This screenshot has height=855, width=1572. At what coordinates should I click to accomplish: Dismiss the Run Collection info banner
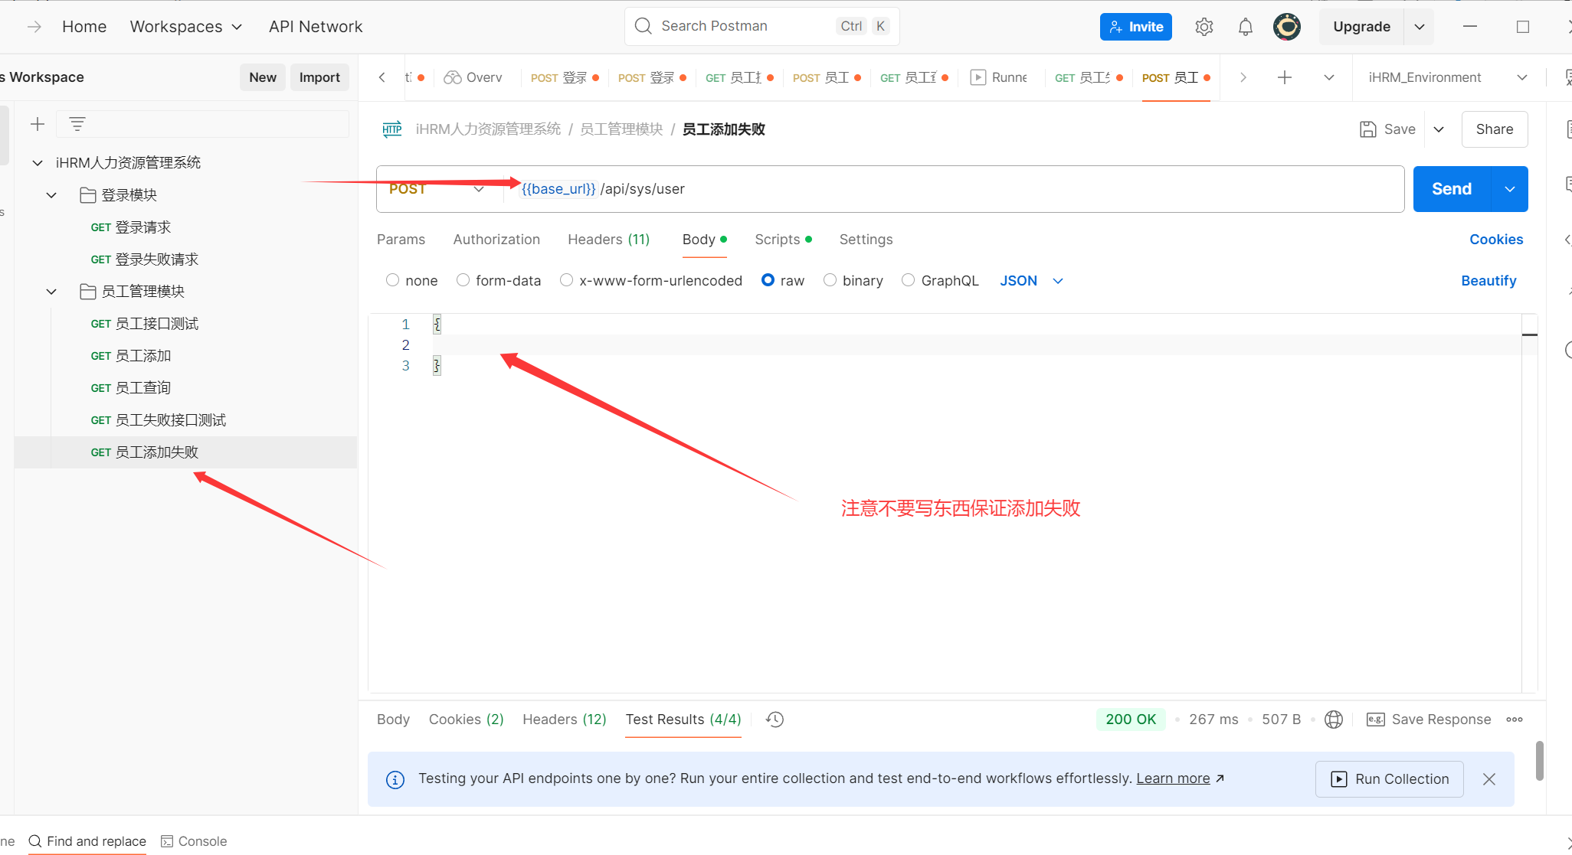[x=1488, y=779]
